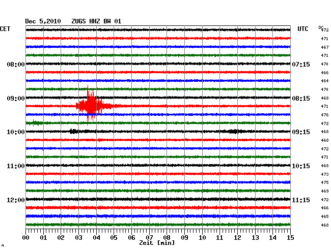Click the date label Dec 5,2010

pyautogui.click(x=43, y=21)
